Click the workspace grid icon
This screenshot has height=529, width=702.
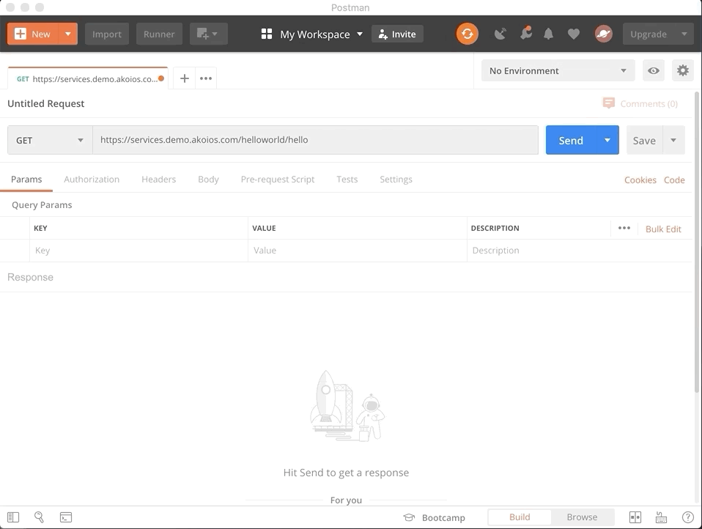(x=267, y=34)
